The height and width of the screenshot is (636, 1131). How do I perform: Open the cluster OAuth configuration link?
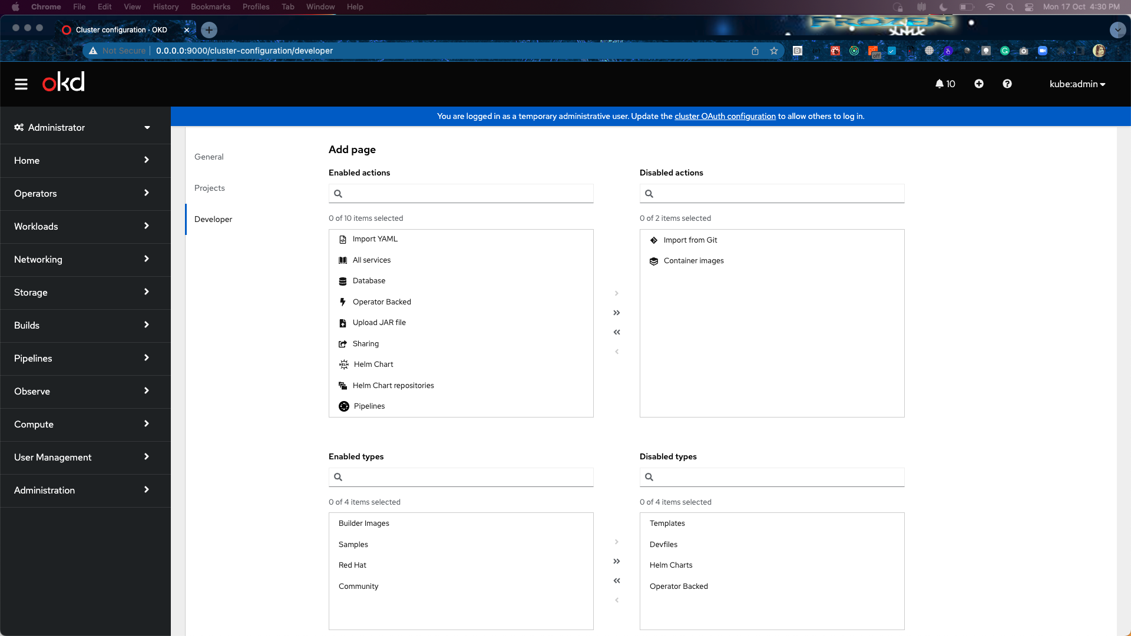(725, 117)
